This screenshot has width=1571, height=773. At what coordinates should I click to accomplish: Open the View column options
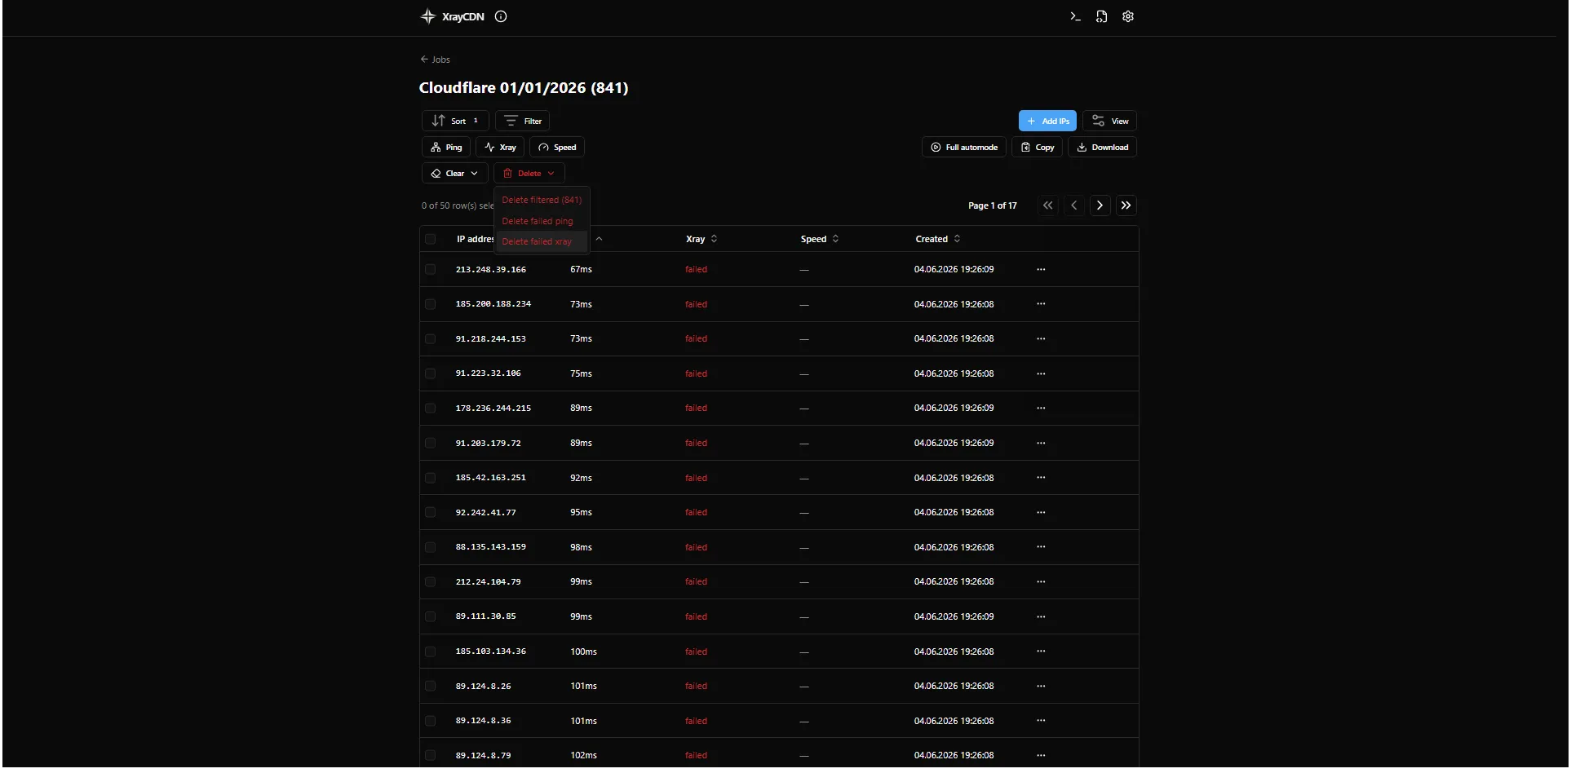1109,121
